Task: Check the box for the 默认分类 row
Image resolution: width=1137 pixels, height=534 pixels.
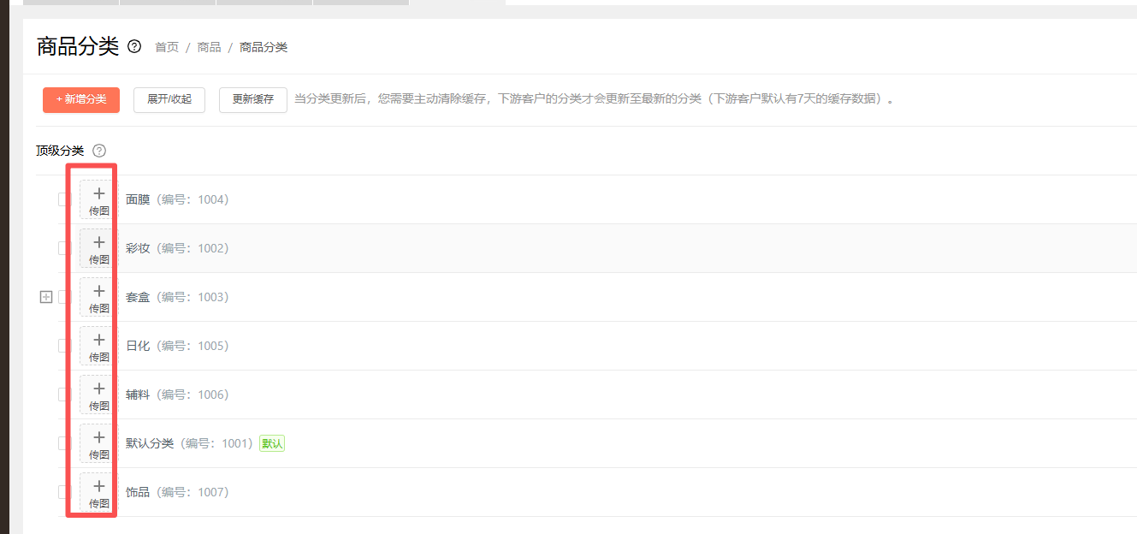Action: (62, 443)
